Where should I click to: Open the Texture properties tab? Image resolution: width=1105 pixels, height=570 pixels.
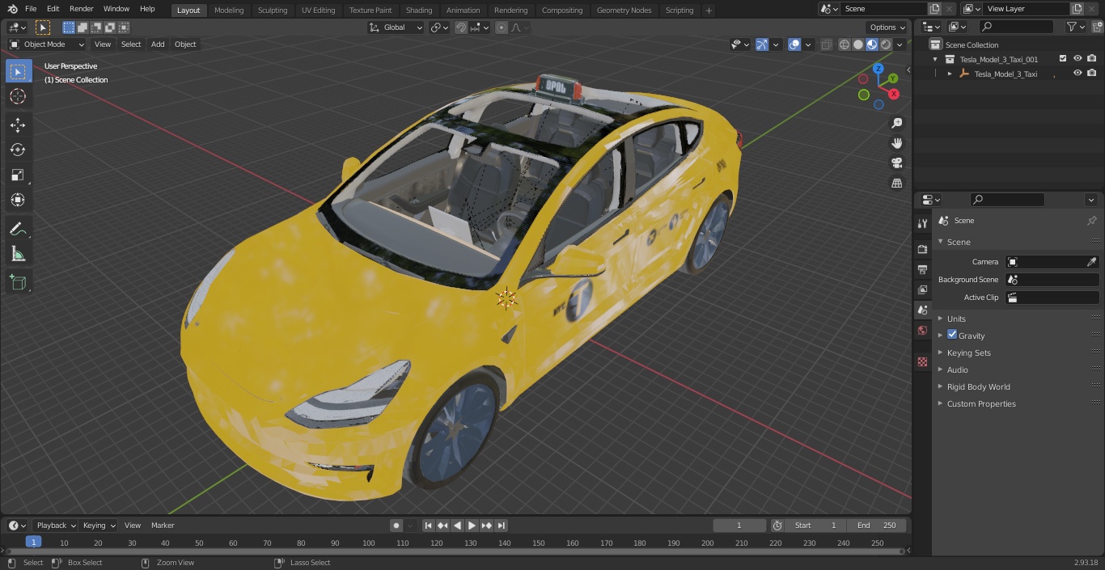tap(922, 361)
